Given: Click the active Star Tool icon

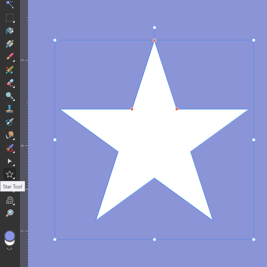Looking at the screenshot, I should [10, 174].
